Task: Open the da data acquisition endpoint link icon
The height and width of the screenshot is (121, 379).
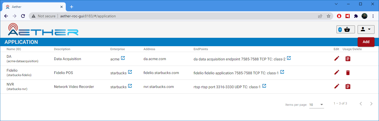Action: click(x=289, y=58)
